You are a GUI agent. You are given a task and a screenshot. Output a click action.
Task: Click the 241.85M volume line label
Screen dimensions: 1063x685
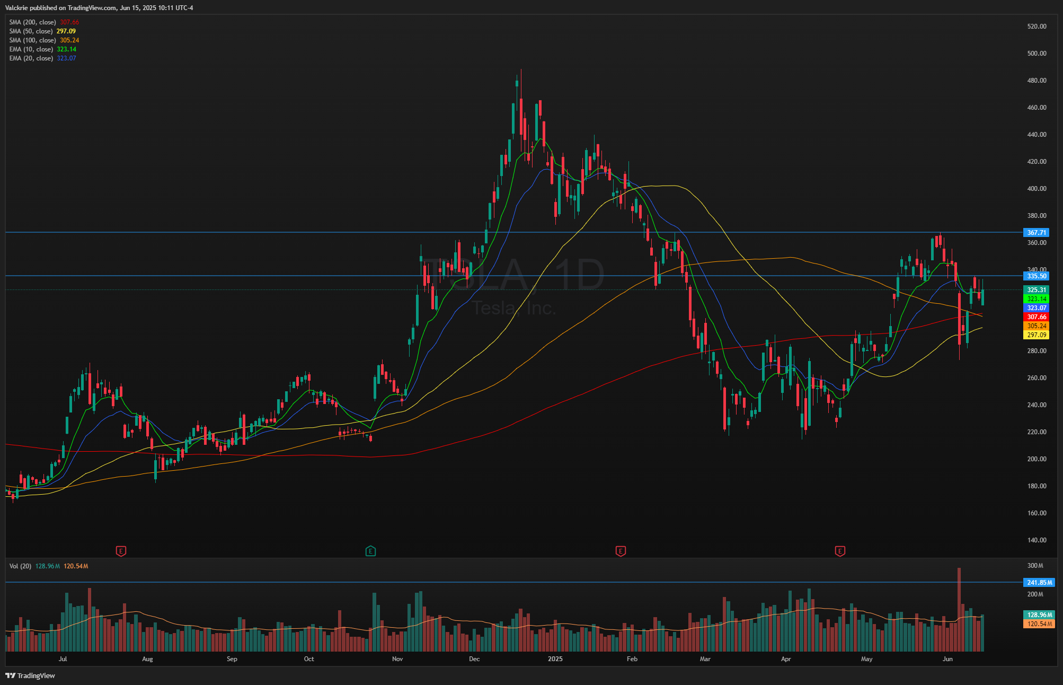point(1039,583)
